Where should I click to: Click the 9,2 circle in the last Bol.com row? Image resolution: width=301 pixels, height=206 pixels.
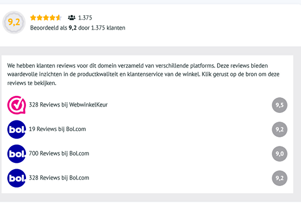(x=280, y=178)
